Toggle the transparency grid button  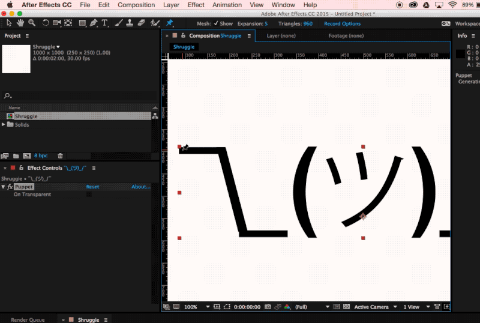tap(347, 307)
